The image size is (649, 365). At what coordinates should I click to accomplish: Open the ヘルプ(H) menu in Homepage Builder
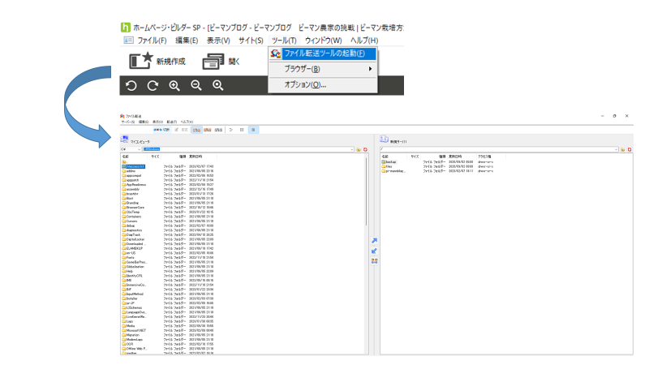(x=364, y=41)
